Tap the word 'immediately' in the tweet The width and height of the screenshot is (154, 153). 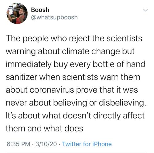click(x=29, y=64)
